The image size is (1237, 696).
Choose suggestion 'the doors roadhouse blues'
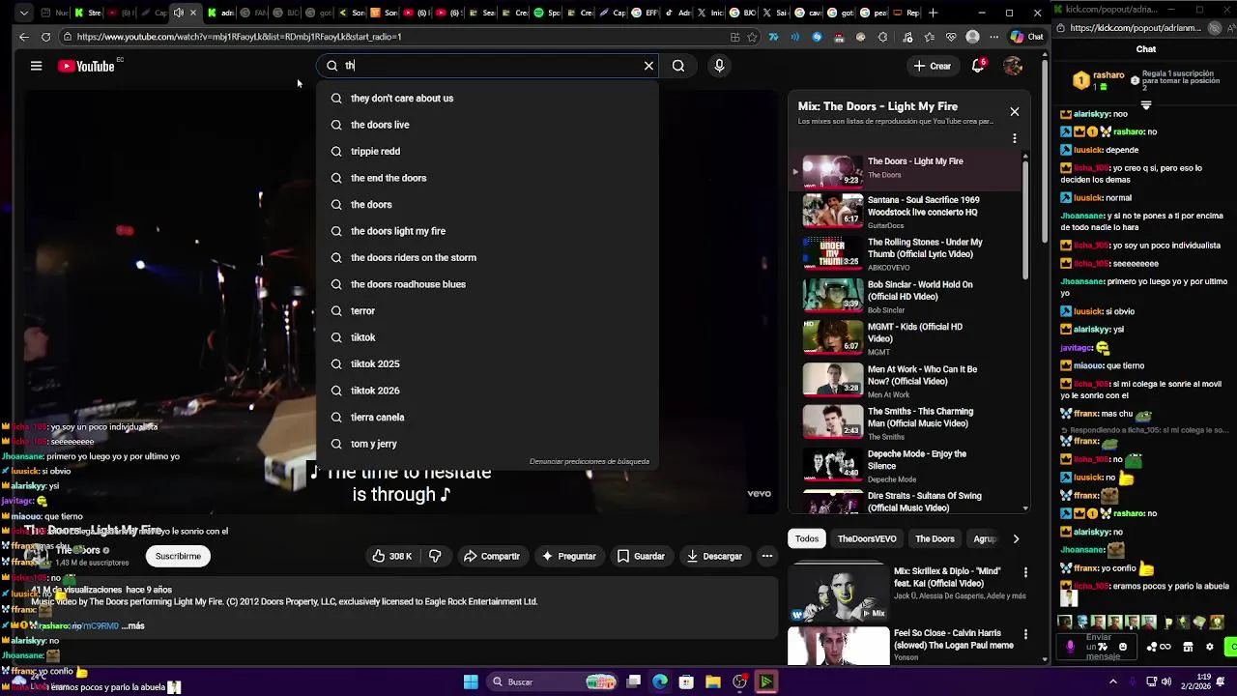pyautogui.click(x=487, y=284)
